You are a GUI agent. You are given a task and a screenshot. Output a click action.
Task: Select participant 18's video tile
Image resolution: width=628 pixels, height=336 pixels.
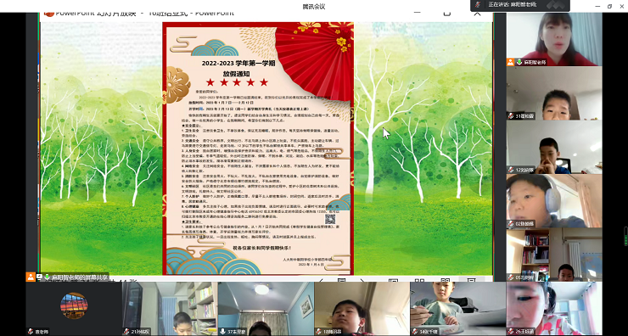pyautogui.click(x=362, y=308)
